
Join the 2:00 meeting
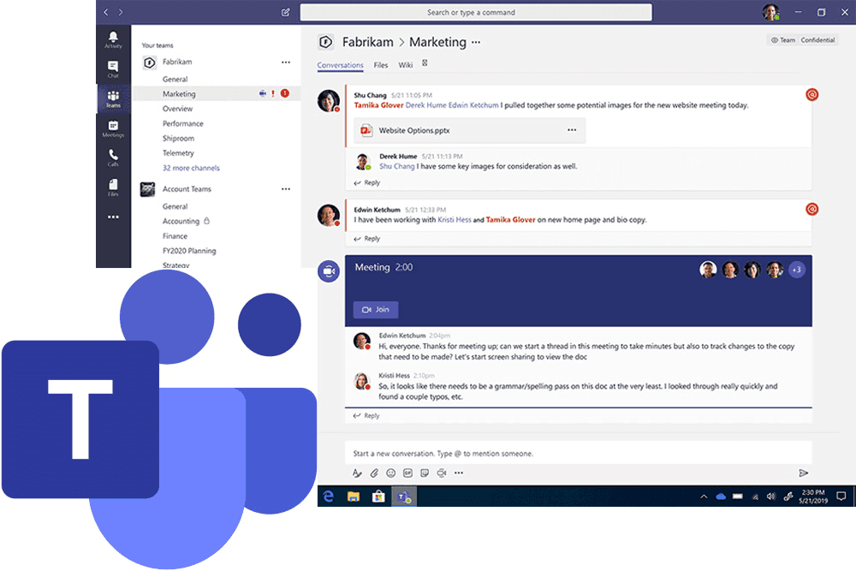point(376,310)
